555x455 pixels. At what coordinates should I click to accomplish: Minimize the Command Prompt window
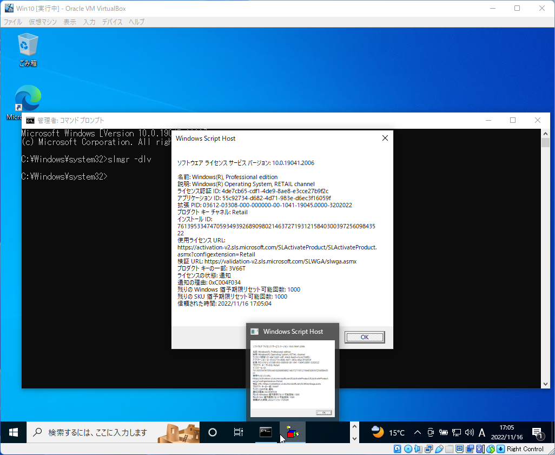coord(488,121)
